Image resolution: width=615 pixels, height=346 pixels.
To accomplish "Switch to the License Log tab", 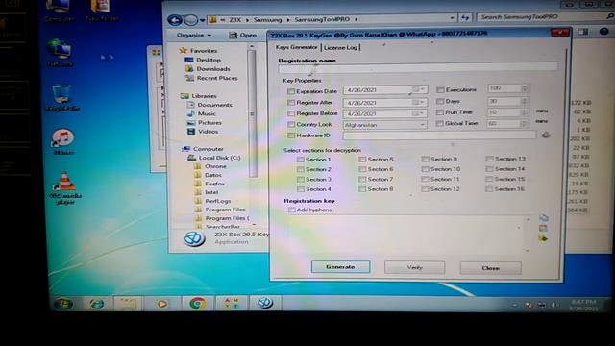I will pyautogui.click(x=340, y=47).
